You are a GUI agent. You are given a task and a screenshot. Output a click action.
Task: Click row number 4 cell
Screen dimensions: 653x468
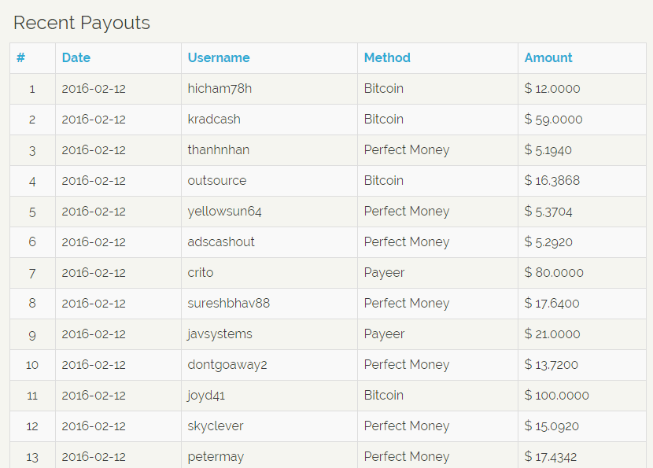click(32, 181)
